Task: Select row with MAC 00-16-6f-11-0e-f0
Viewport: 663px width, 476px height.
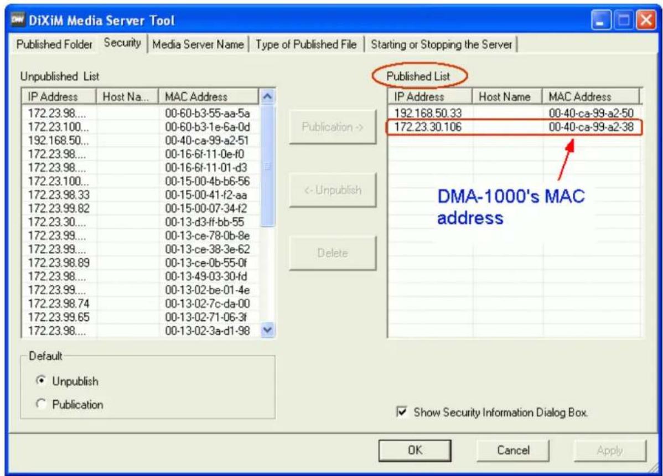Action: pyautogui.click(x=141, y=153)
